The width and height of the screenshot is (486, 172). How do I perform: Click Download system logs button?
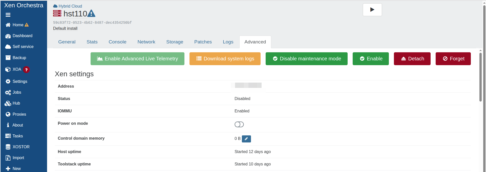tap(225, 59)
